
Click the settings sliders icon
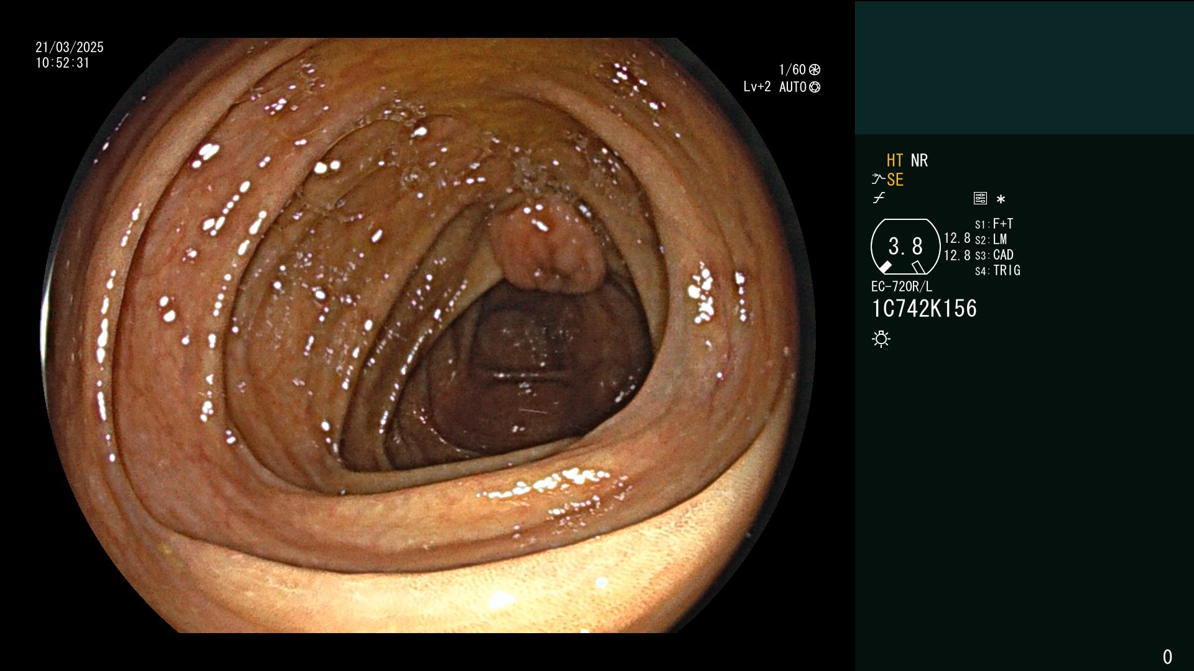click(980, 198)
